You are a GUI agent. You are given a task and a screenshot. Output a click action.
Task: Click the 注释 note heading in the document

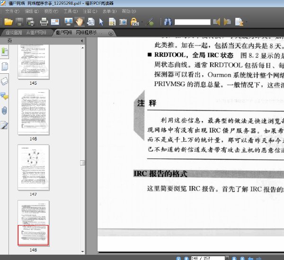(147, 103)
